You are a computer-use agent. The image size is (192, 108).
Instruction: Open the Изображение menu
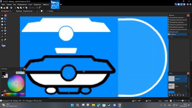(x=22, y=4)
